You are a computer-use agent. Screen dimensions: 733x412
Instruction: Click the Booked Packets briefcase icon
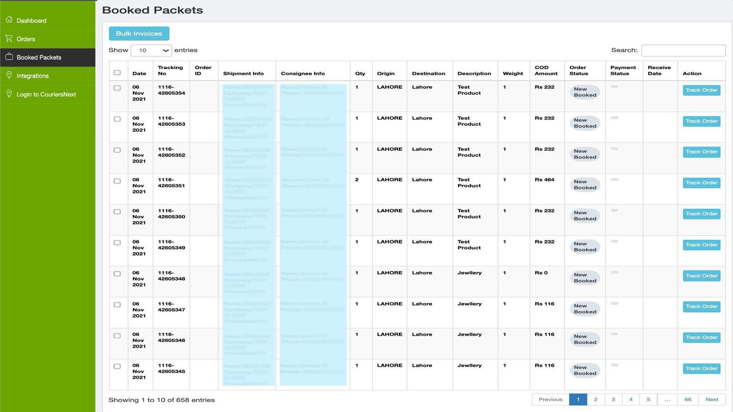(x=9, y=57)
